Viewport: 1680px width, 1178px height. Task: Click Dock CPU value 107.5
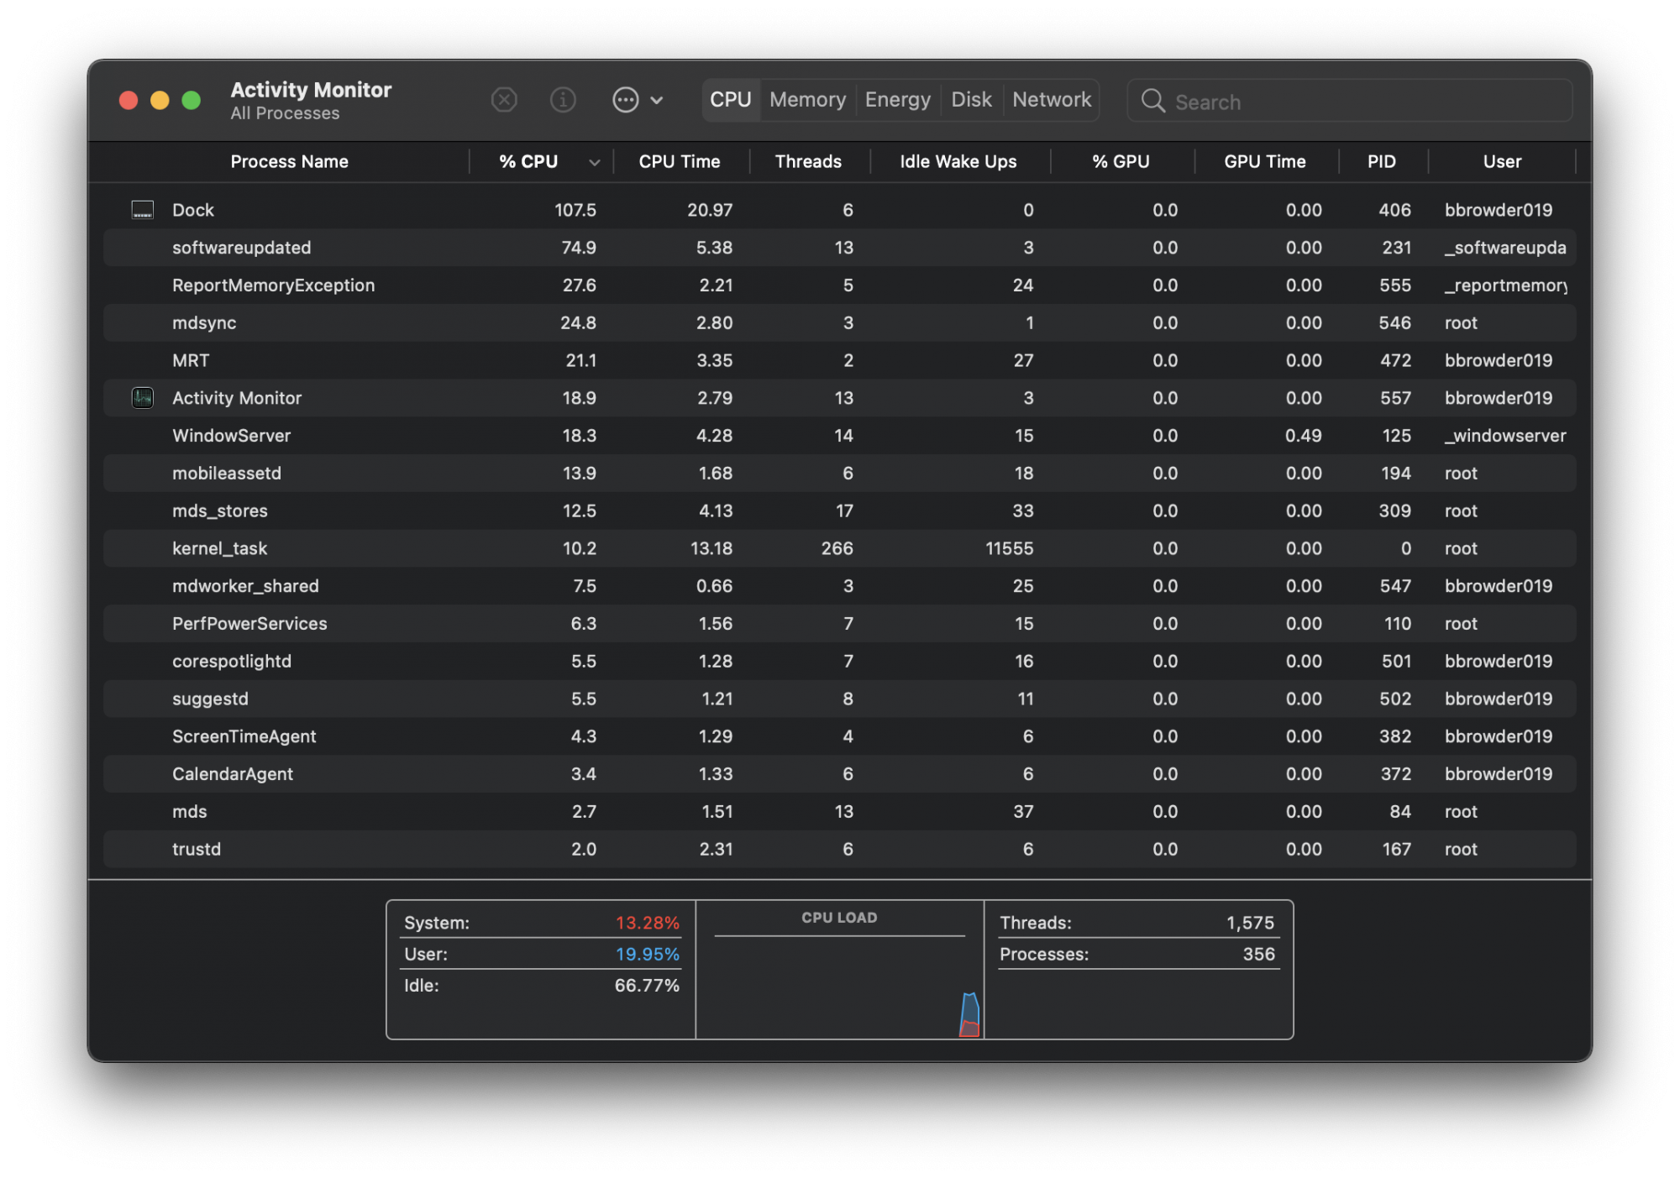pos(575,210)
